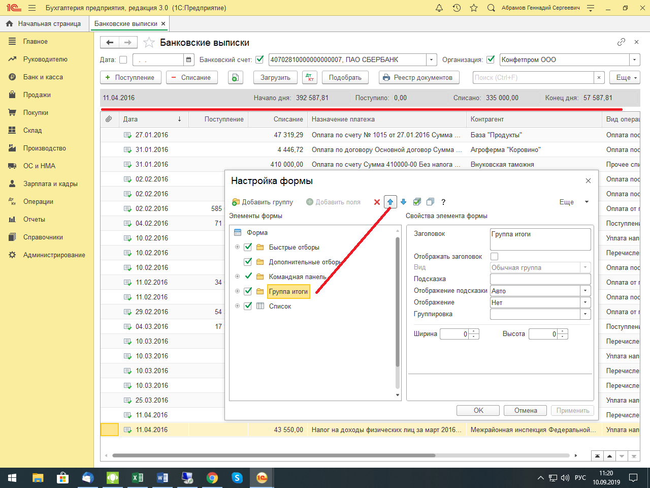Expand the Быстрые отборы tree node
The image size is (650, 488).
237,248
